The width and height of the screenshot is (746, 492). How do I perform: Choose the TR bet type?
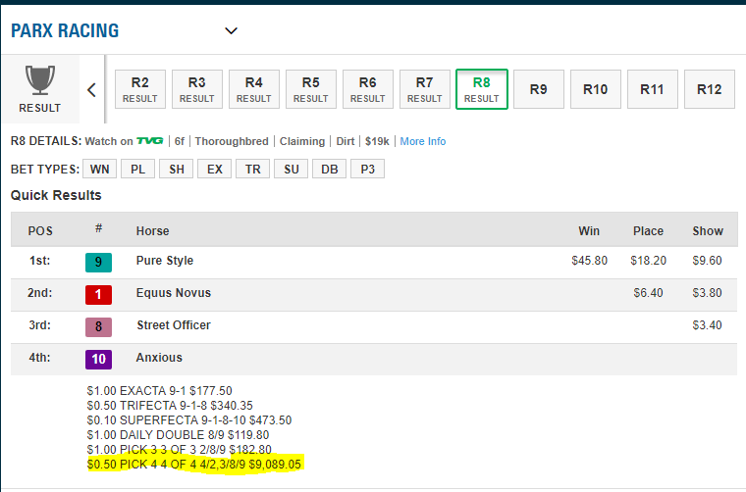pos(252,170)
